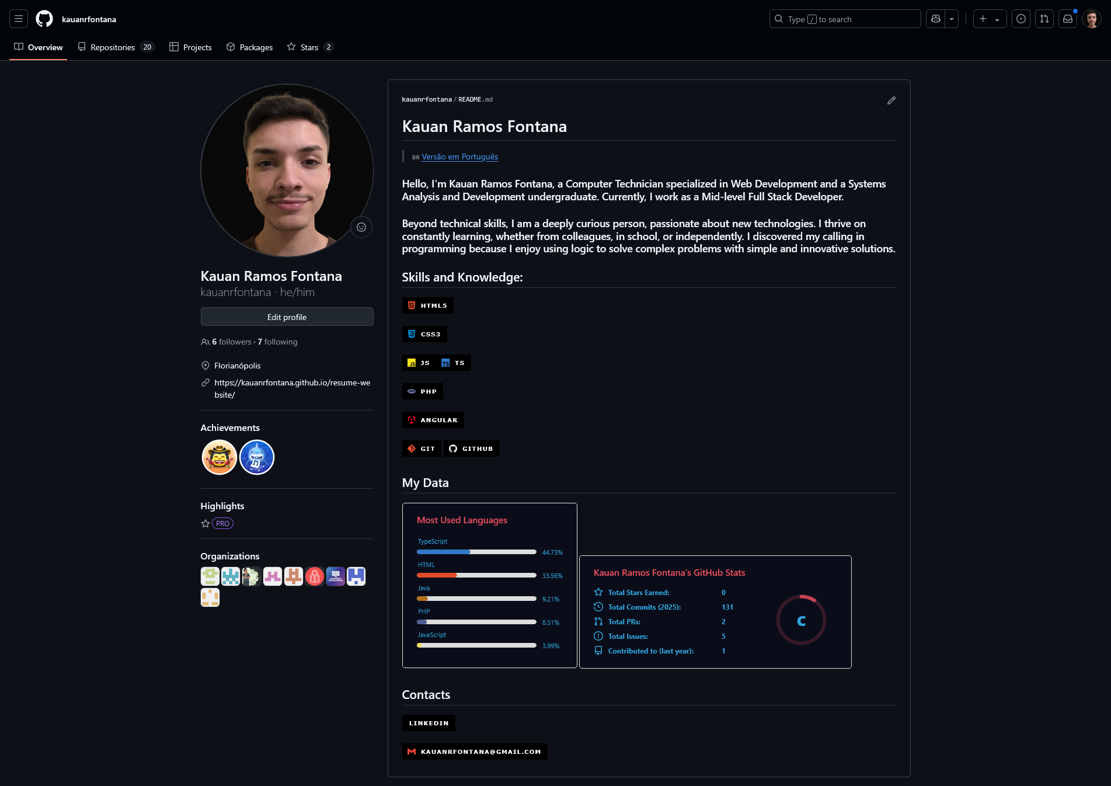
Task: Open the cowboy hat achievement badge
Action: coord(219,457)
